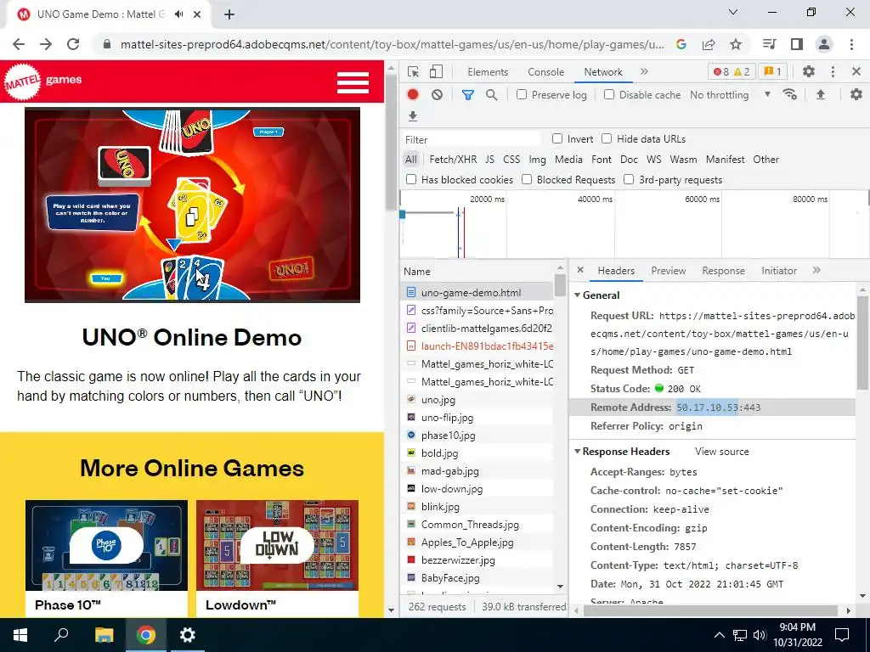The width and height of the screenshot is (870, 652).
Task: Open Chrome profile avatar
Action: 824,44
